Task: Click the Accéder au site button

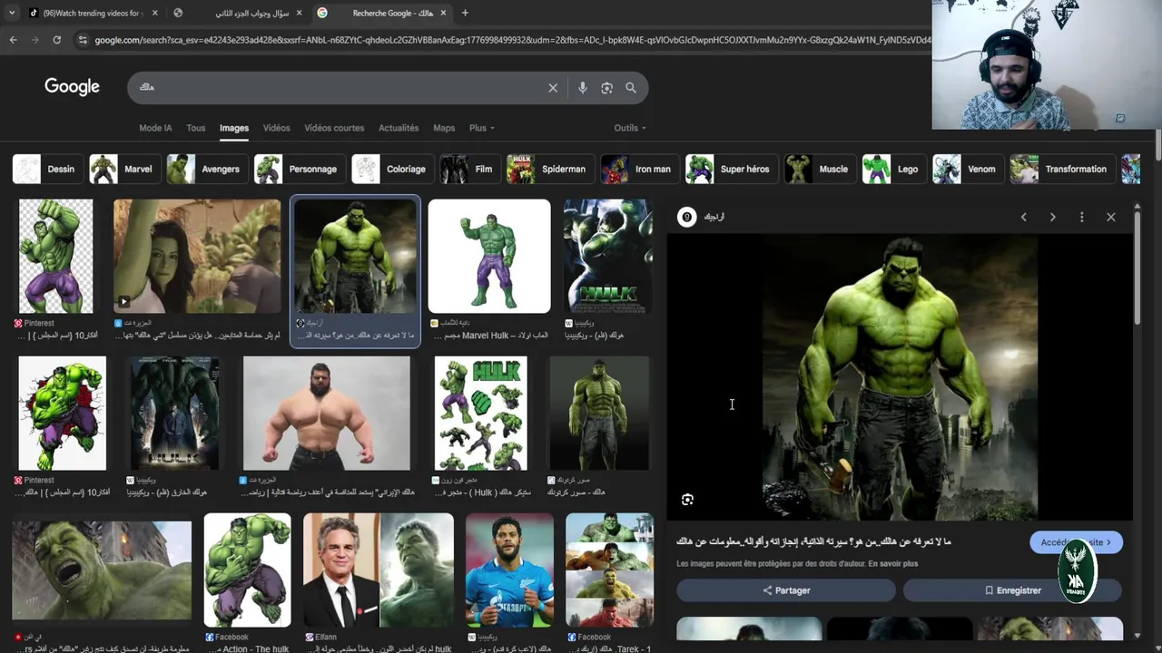Action: click(x=1076, y=542)
